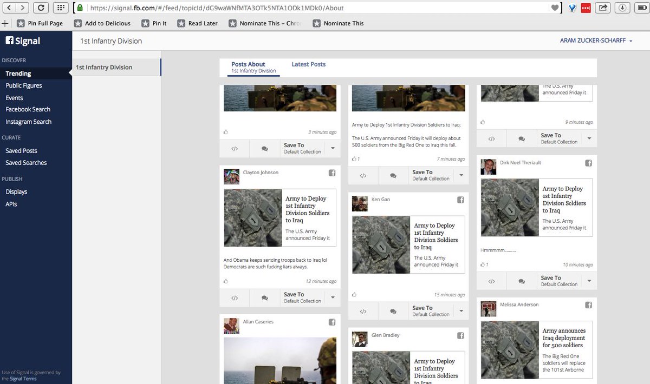Open the Signal Terms link

(x=23, y=379)
